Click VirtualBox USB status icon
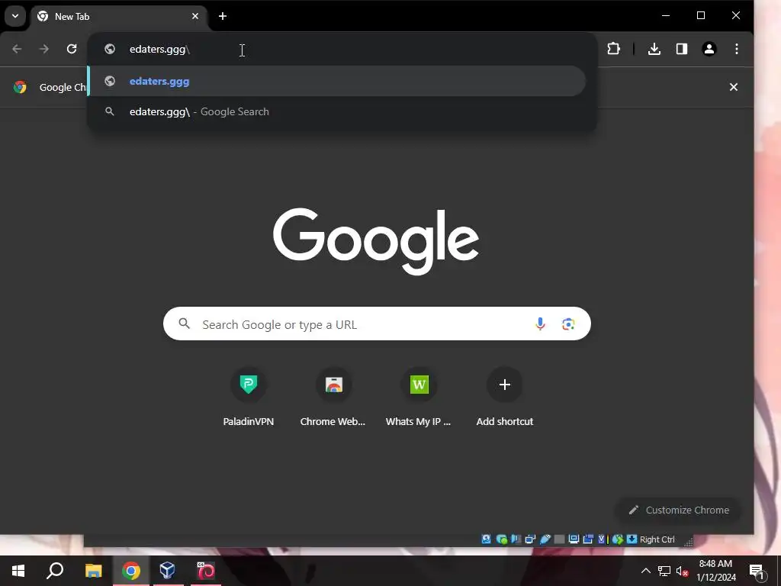 545,539
